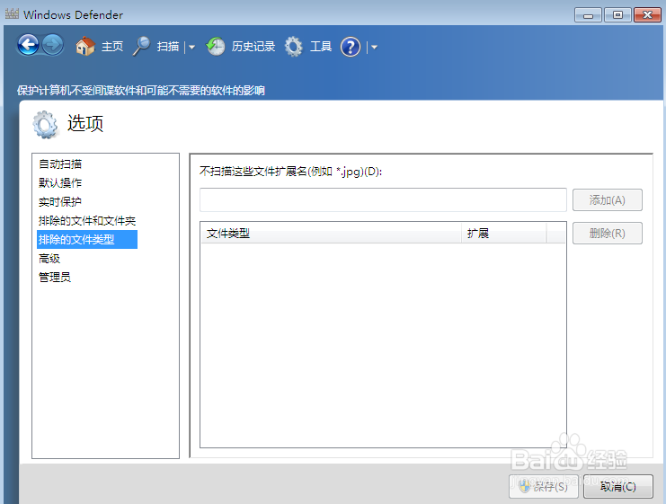Select 高级 in options list

[49, 259]
